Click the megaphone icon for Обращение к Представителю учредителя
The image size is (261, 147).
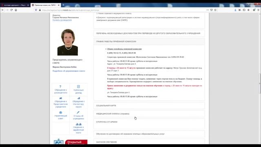pos(61,98)
